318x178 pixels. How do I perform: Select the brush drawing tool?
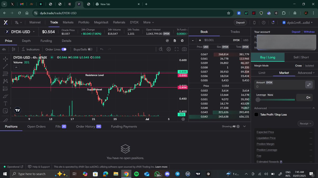pos(5,96)
